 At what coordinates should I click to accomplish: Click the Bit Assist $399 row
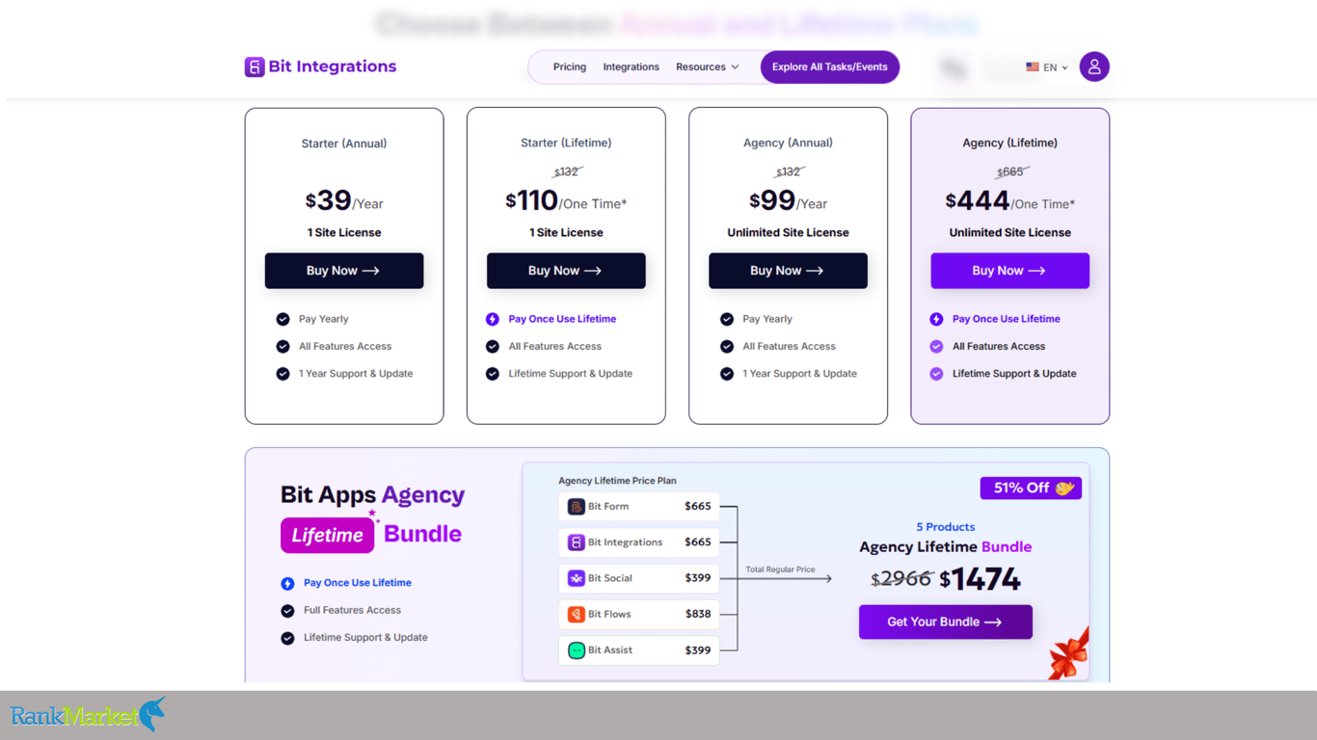tap(639, 650)
